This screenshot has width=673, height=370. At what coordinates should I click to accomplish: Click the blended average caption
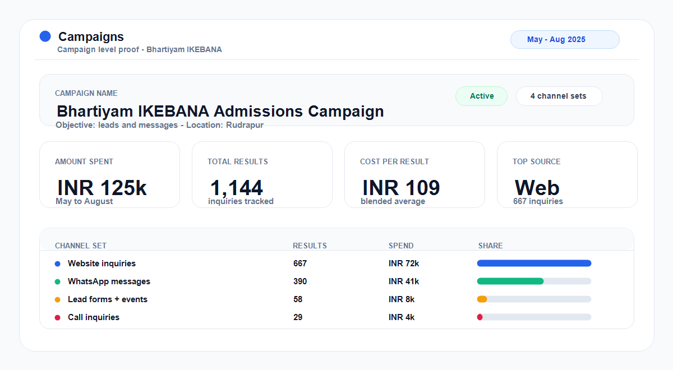click(x=393, y=201)
